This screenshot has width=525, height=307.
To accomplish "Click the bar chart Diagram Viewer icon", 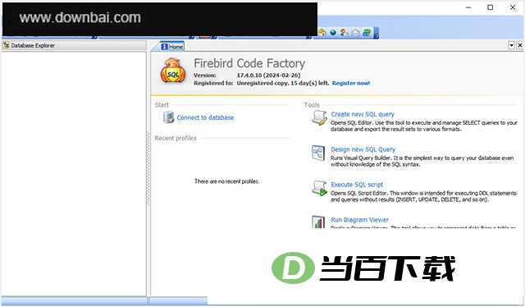I will [318, 222].
